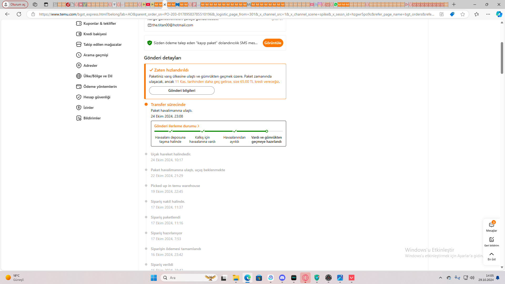The image size is (505, 284).
Task: Open Geri bildirim feedback icon
Action: coord(492,239)
